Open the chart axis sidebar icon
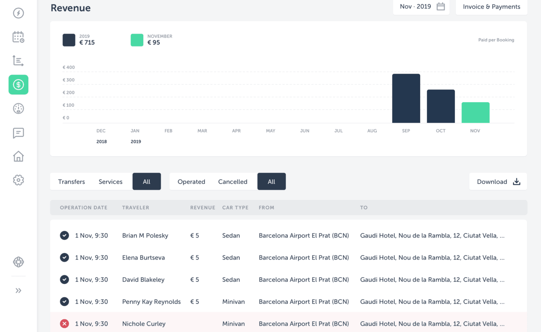Viewport: 541px width, 332px height. 18,60
